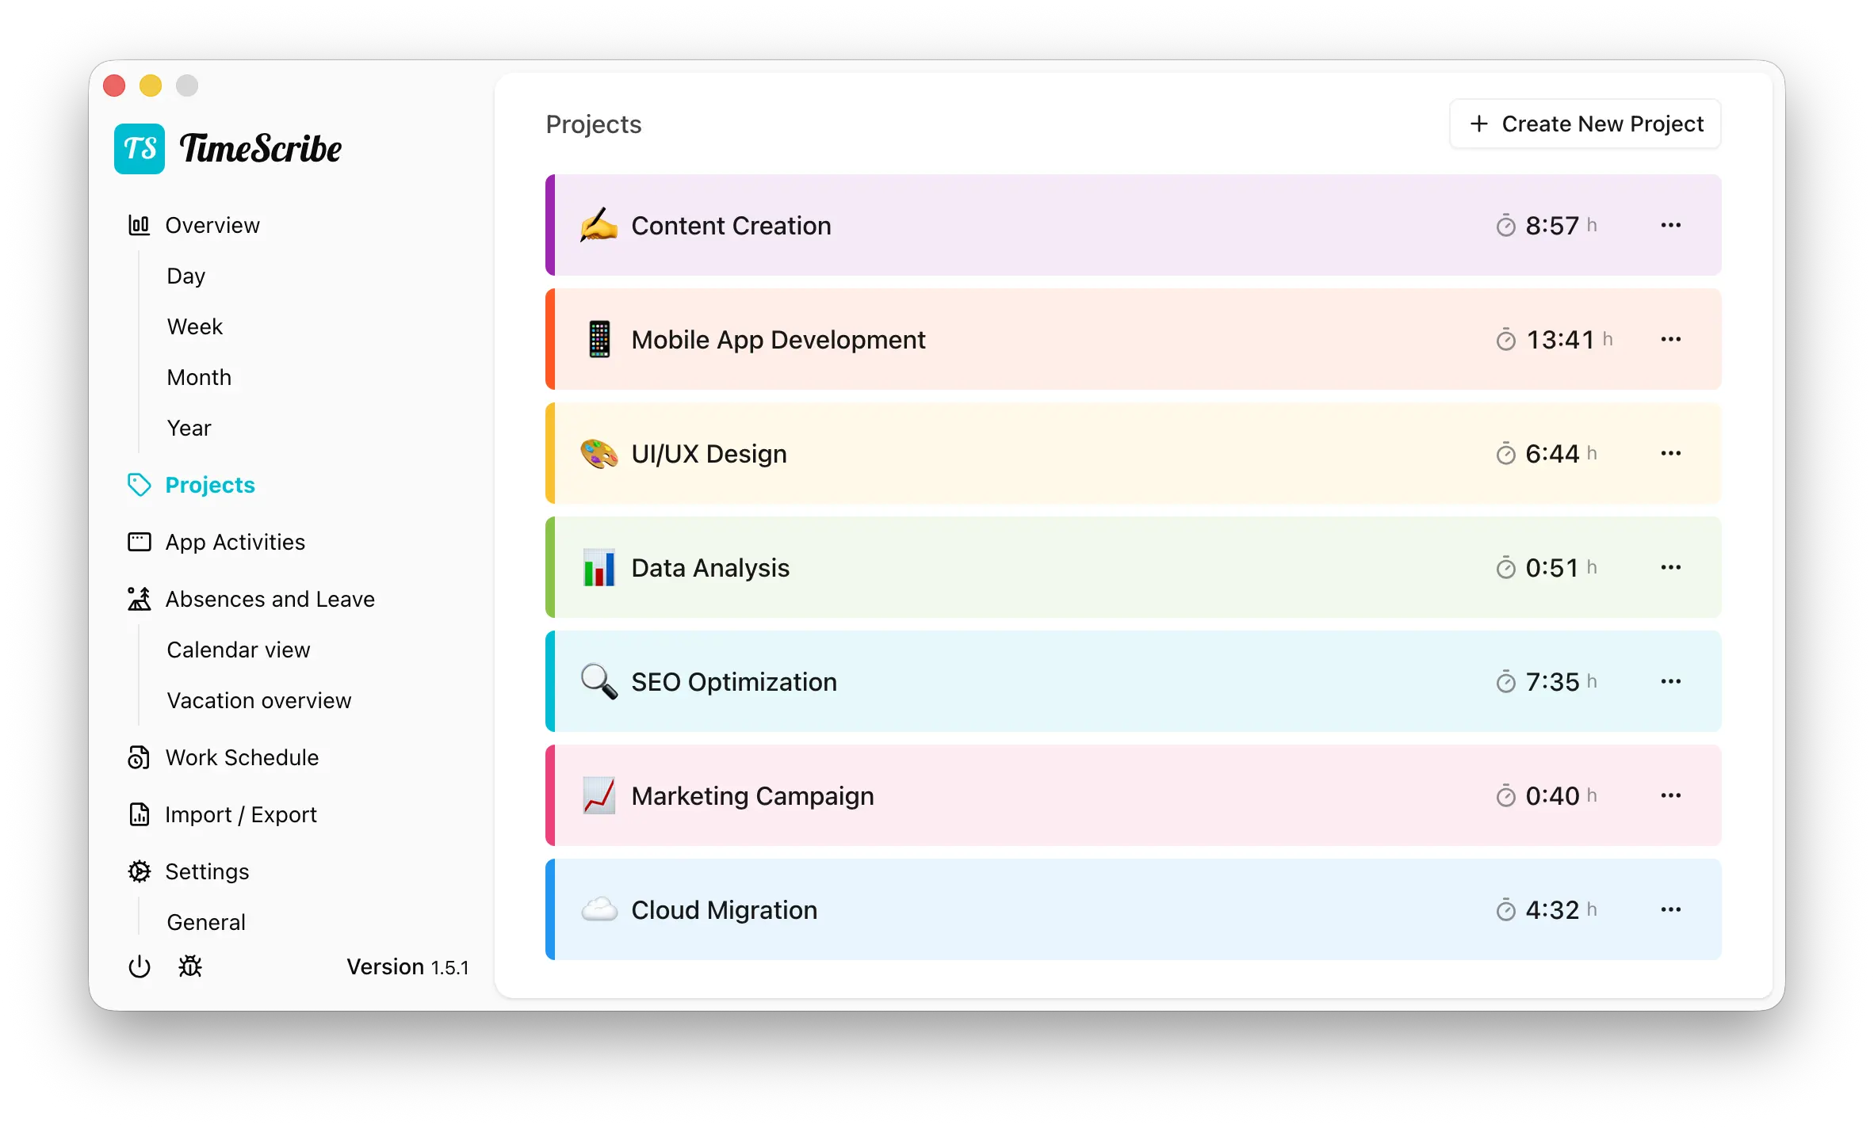Click the Marketing Campaign chart emoji
This screenshot has width=1874, height=1128.
(x=599, y=795)
